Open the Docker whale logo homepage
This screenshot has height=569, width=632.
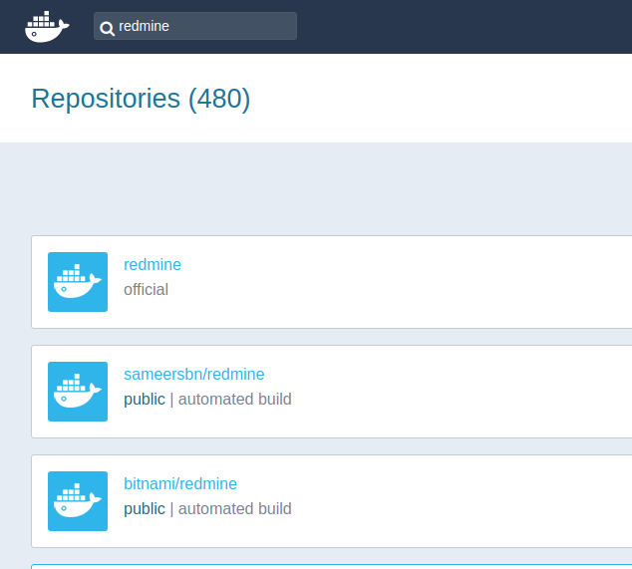[47, 27]
